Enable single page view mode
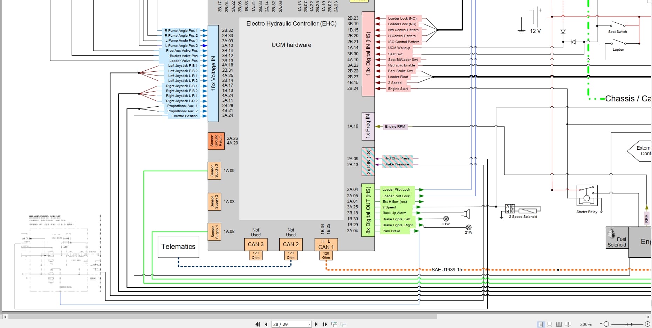Viewport: 652px width, 328px height. click(541, 324)
